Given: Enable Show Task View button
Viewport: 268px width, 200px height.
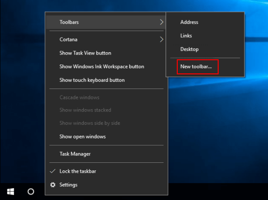Looking at the screenshot, I should pyautogui.click(x=106, y=53).
